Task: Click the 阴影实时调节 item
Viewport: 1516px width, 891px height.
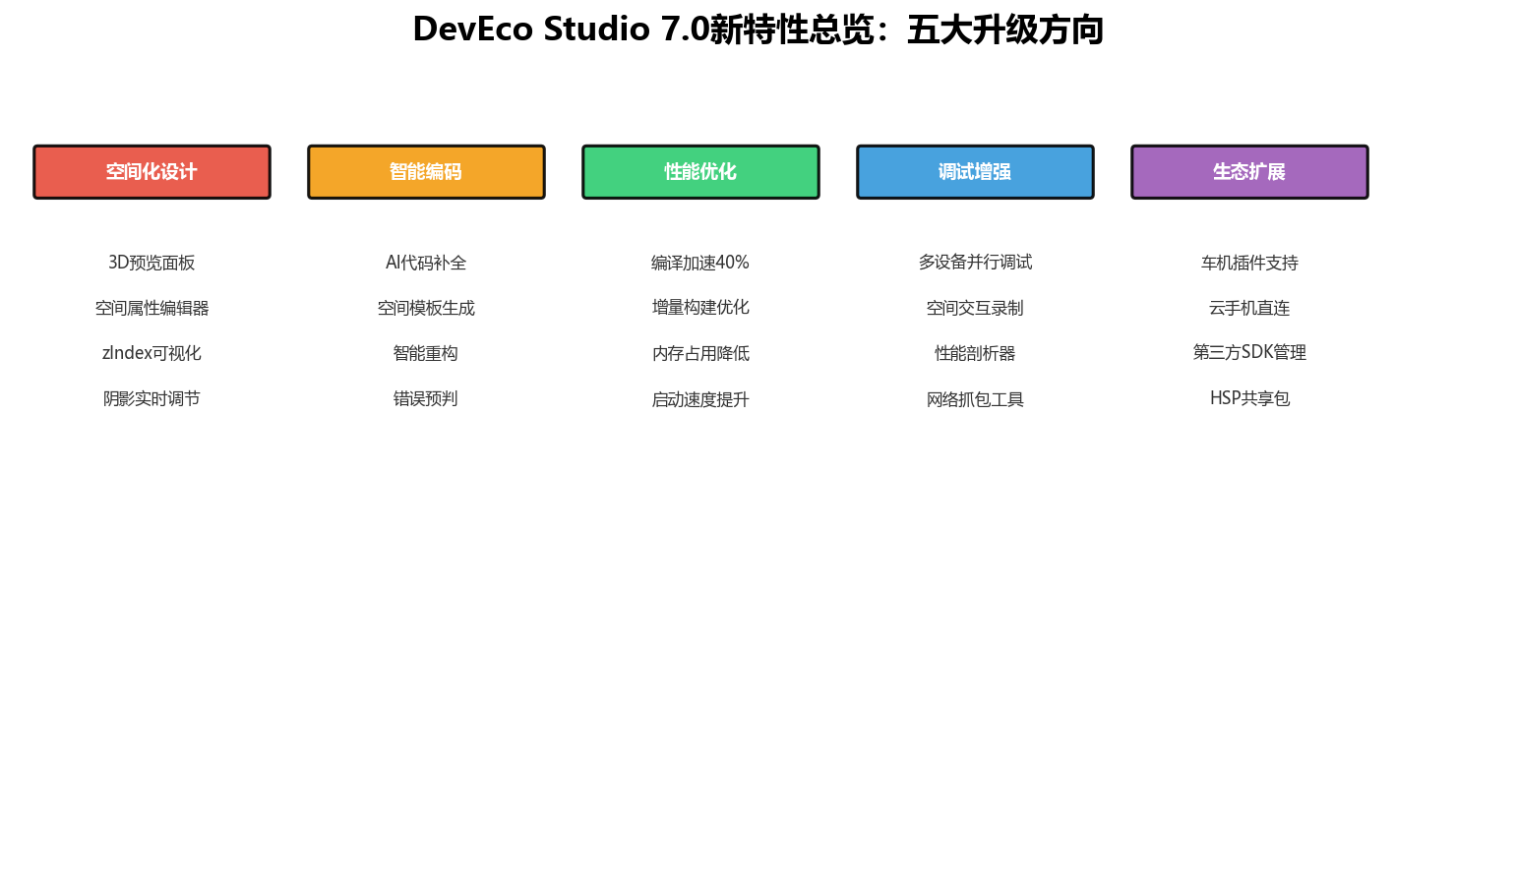Action: click(152, 398)
